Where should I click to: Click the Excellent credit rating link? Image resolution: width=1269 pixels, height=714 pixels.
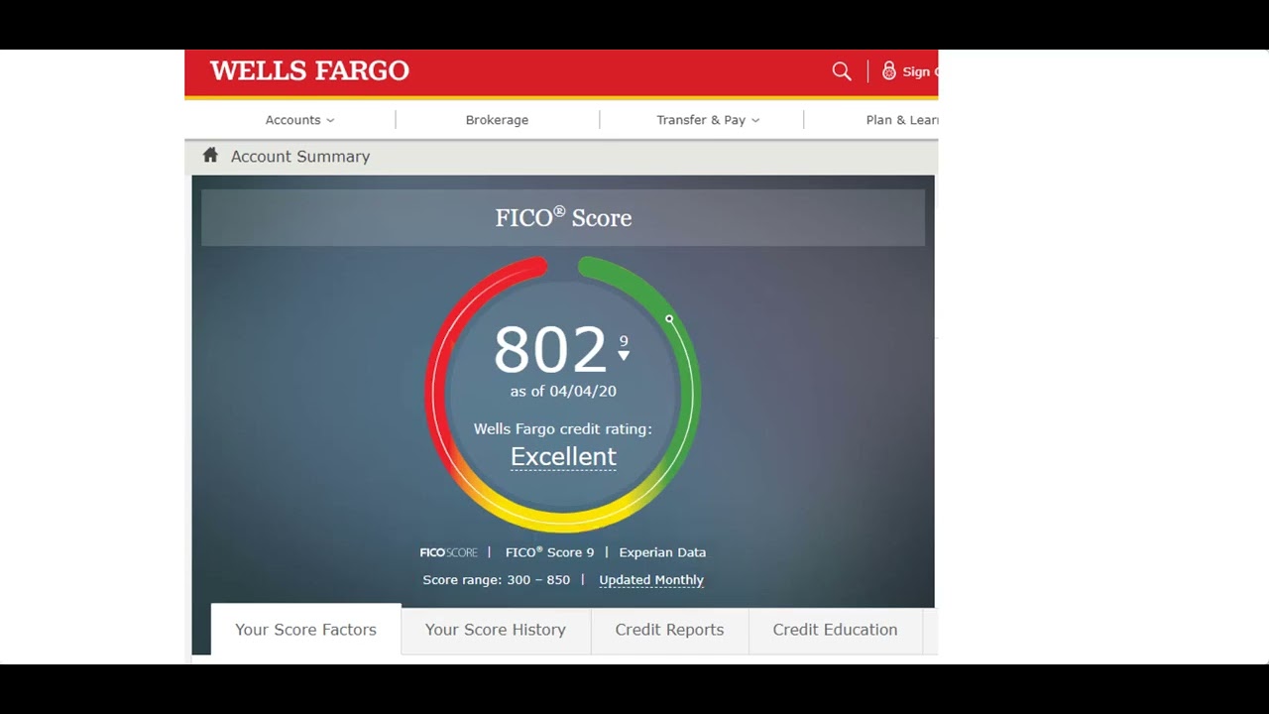pos(563,457)
